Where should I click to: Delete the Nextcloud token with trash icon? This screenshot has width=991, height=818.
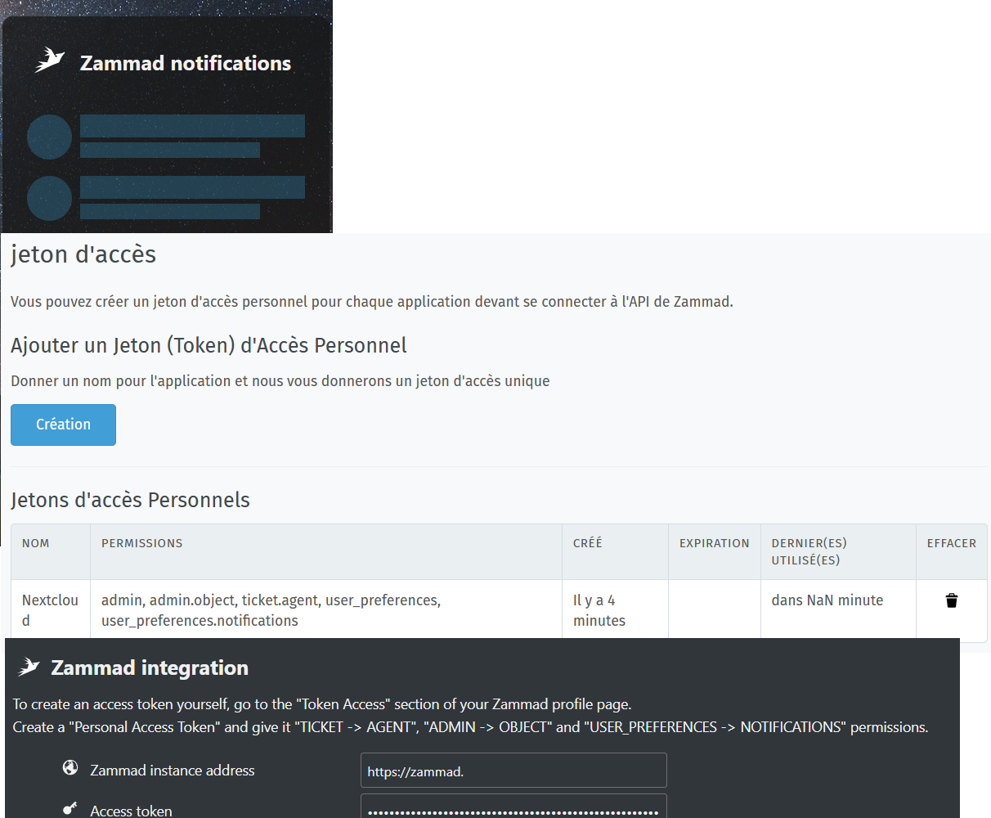coord(952,600)
